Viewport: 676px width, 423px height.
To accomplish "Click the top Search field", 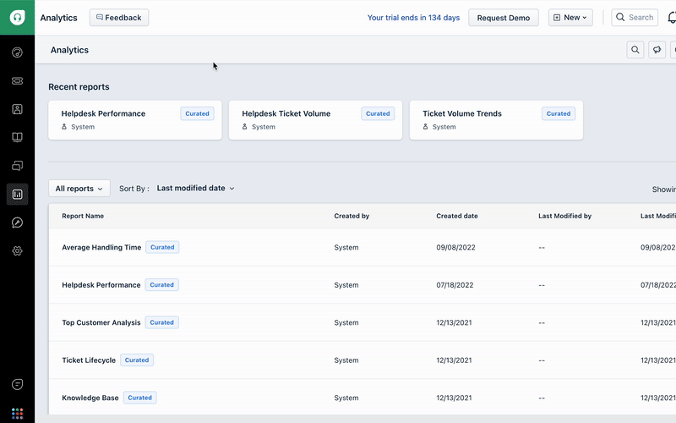I will [x=635, y=18].
